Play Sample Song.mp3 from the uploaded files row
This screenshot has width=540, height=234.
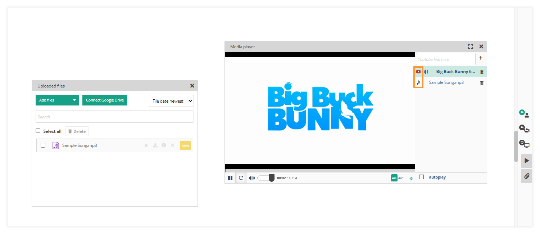click(146, 145)
